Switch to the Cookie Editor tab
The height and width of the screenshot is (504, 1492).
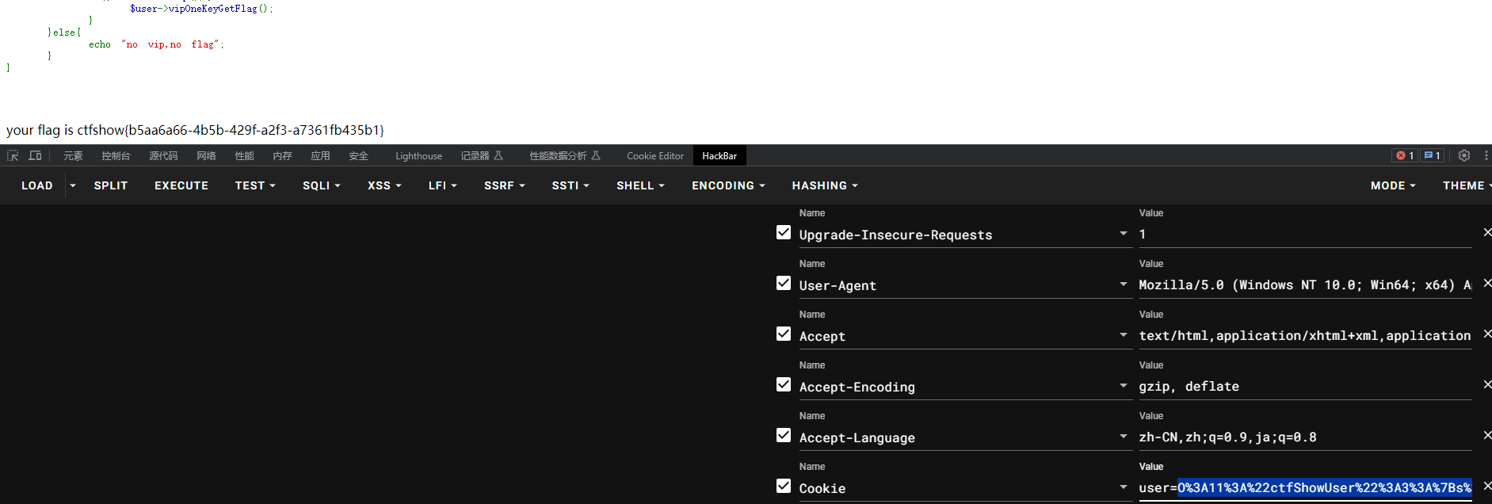pyautogui.click(x=655, y=156)
